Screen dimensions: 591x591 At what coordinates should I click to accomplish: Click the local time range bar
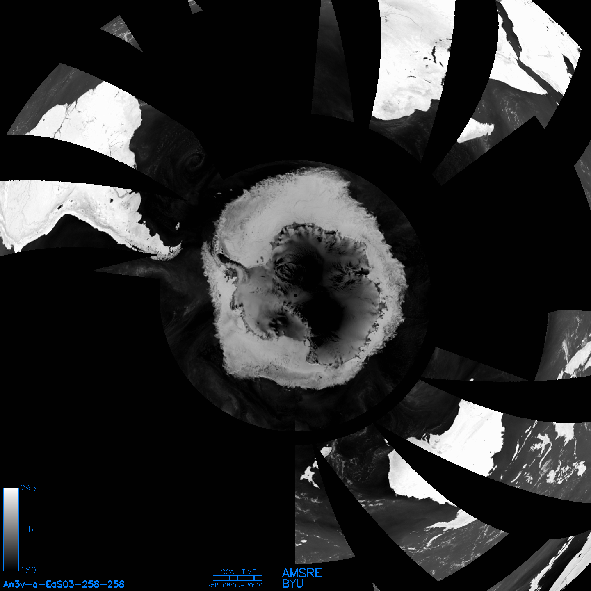(237, 578)
